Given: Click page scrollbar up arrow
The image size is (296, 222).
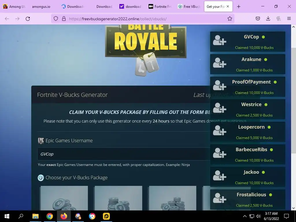Looking at the screenshot, I should point(293,27).
